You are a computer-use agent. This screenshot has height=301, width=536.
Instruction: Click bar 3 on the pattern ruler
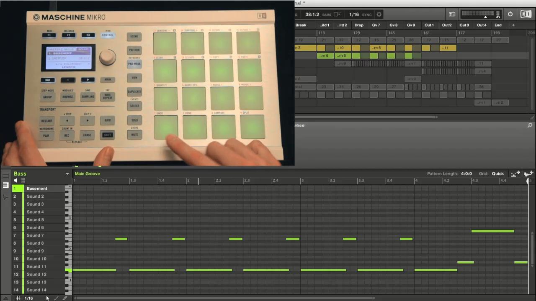302,181
